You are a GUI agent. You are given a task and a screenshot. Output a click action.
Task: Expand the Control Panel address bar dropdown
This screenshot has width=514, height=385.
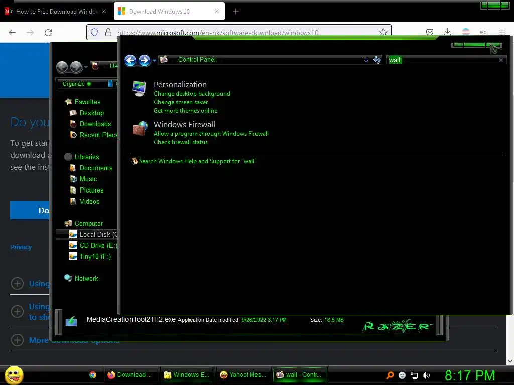[366, 60]
